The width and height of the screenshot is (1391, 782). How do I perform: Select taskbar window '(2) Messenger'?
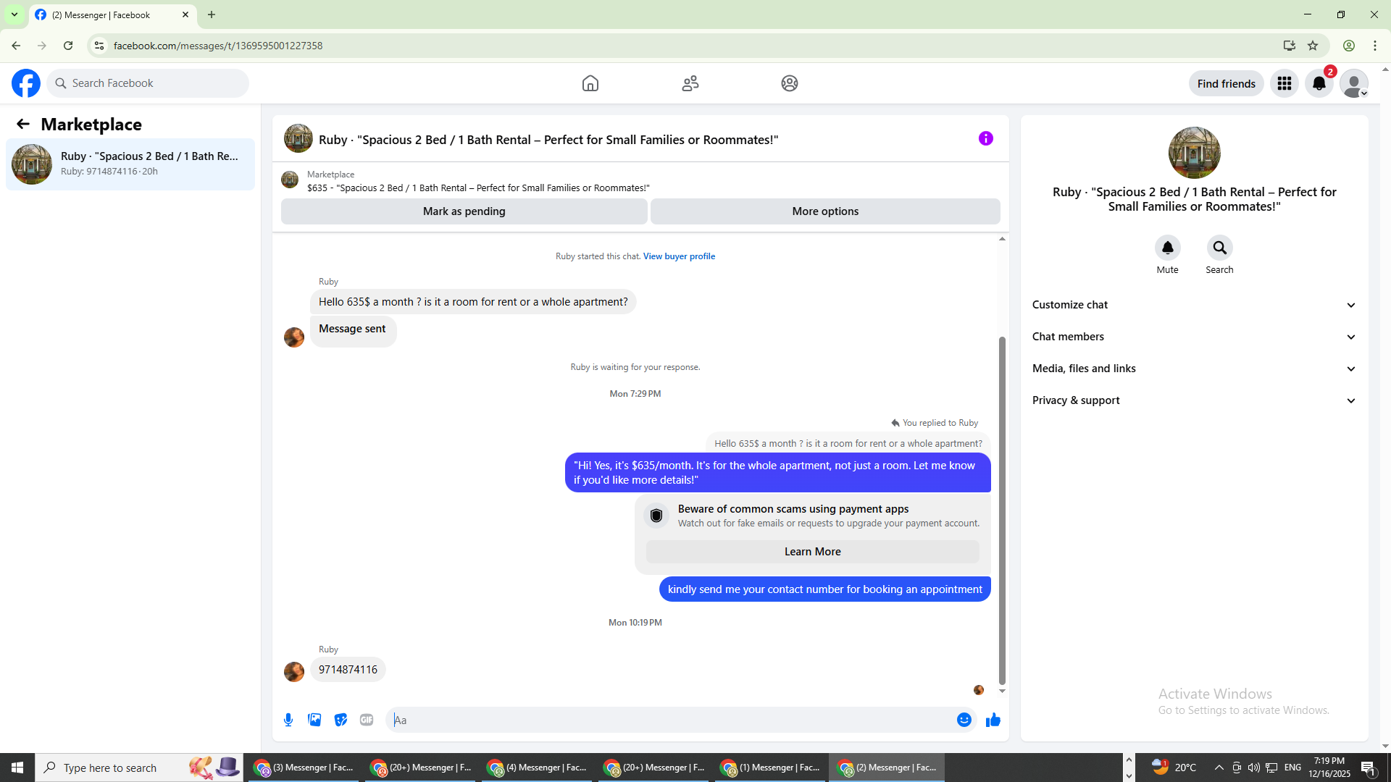coord(887,768)
